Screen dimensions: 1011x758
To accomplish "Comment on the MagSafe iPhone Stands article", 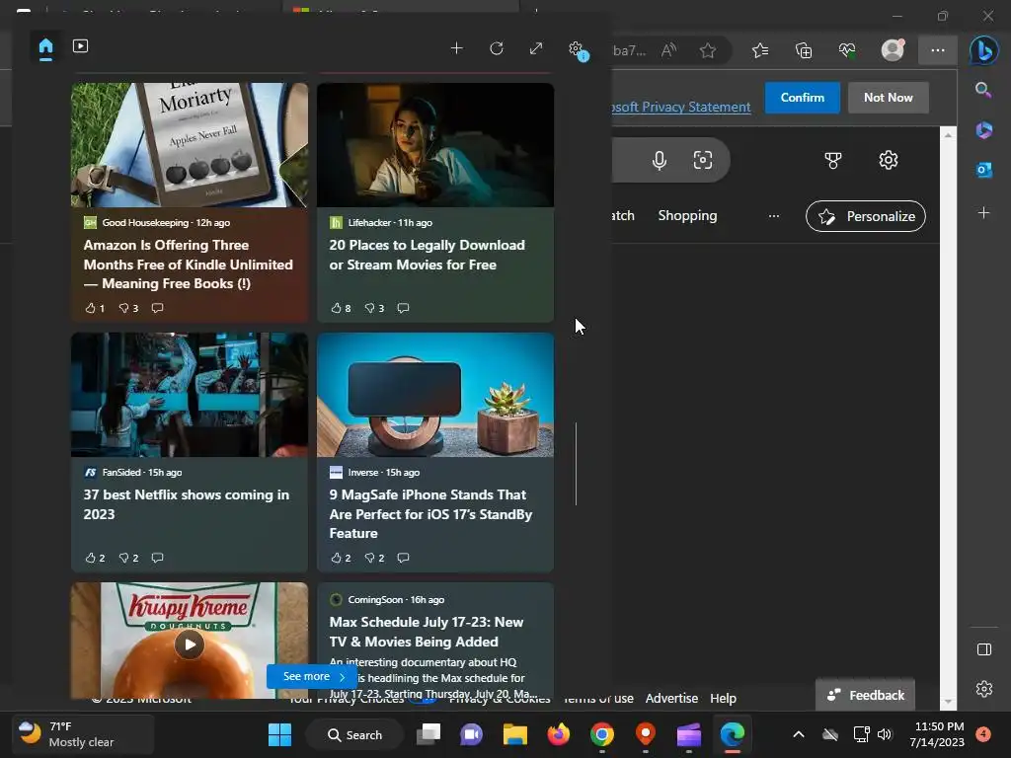I will pos(403,558).
